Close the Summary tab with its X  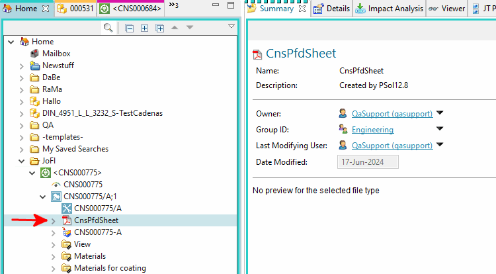pyautogui.click(x=302, y=9)
